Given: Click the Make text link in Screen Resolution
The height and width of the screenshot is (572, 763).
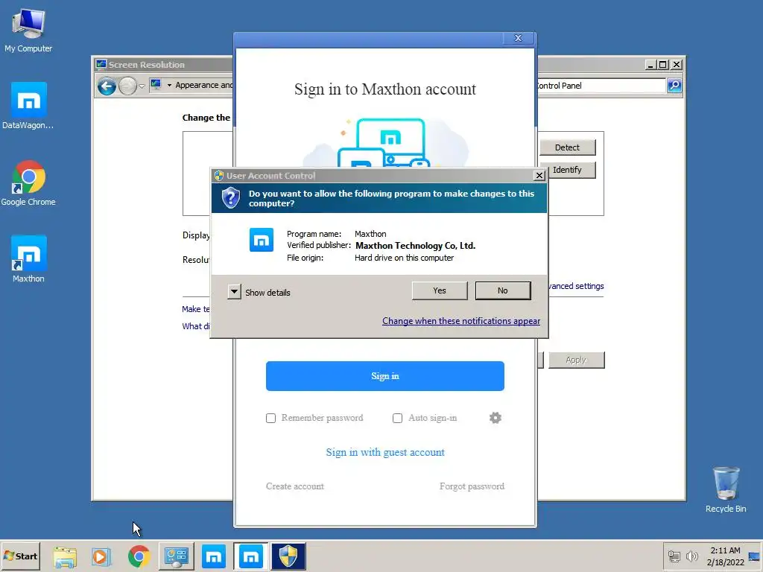Looking at the screenshot, I should pos(196,309).
